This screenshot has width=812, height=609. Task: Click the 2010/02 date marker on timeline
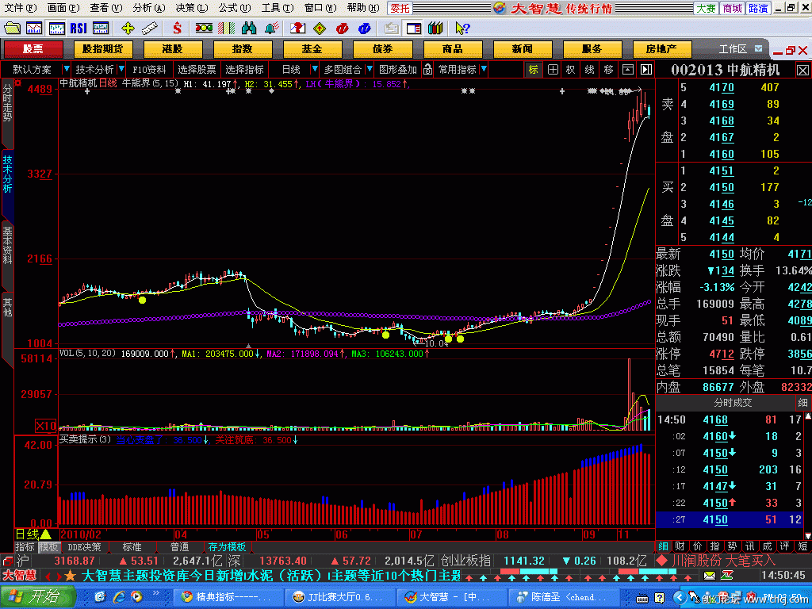81,534
